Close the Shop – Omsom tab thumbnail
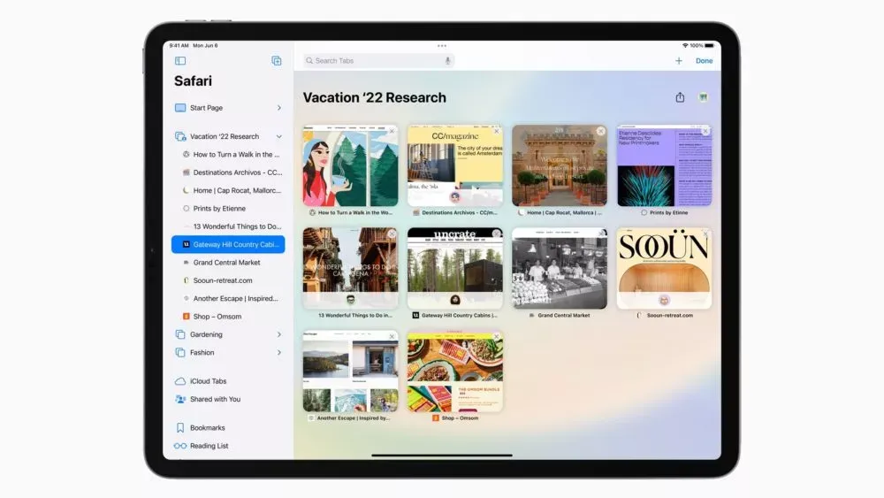Screen dimensions: 884x498 pos(497,337)
